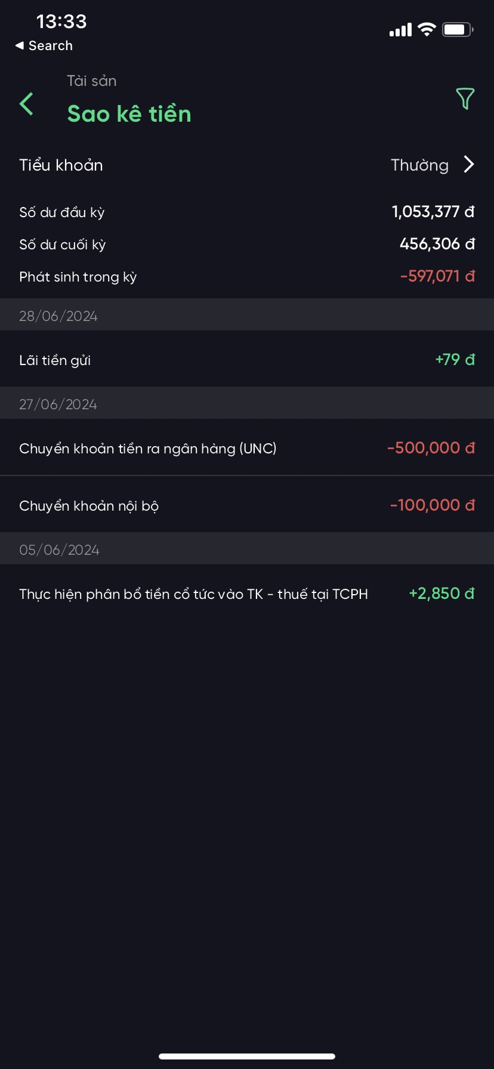Expand the Thường sub-account chevron
The height and width of the screenshot is (1069, 494).
point(469,164)
